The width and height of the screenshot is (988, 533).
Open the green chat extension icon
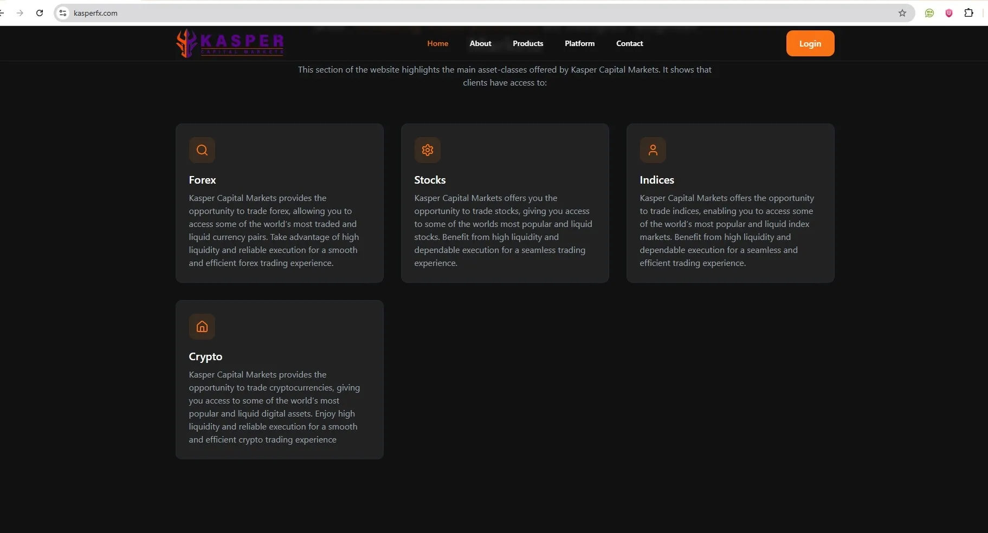coord(929,13)
